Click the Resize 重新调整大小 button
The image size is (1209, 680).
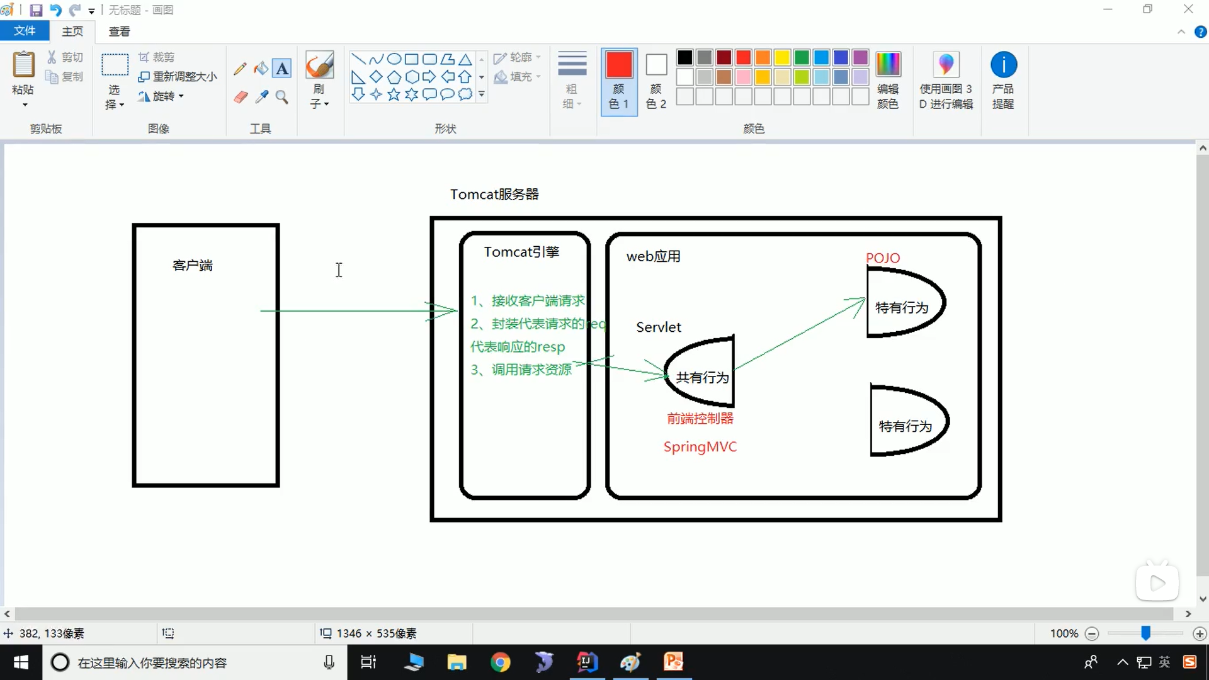coord(178,76)
